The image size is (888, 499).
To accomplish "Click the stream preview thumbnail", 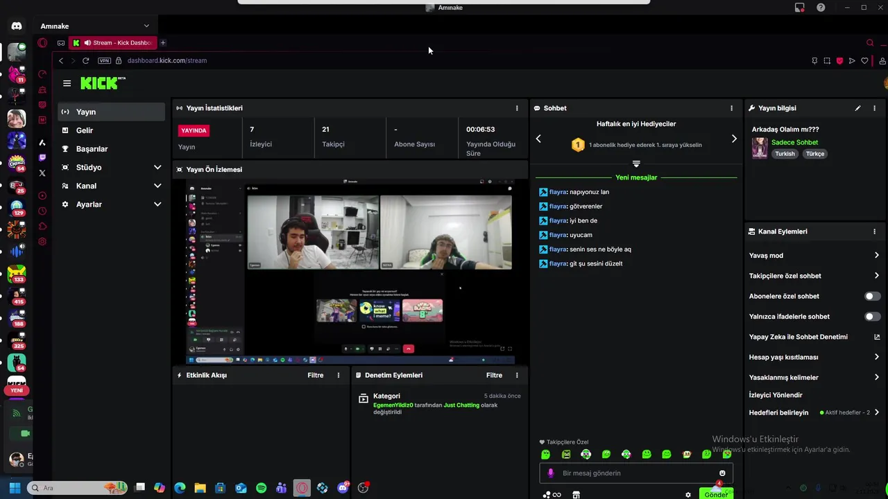I will (350, 271).
